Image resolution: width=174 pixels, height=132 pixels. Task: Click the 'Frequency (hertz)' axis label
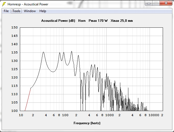pos(87,123)
